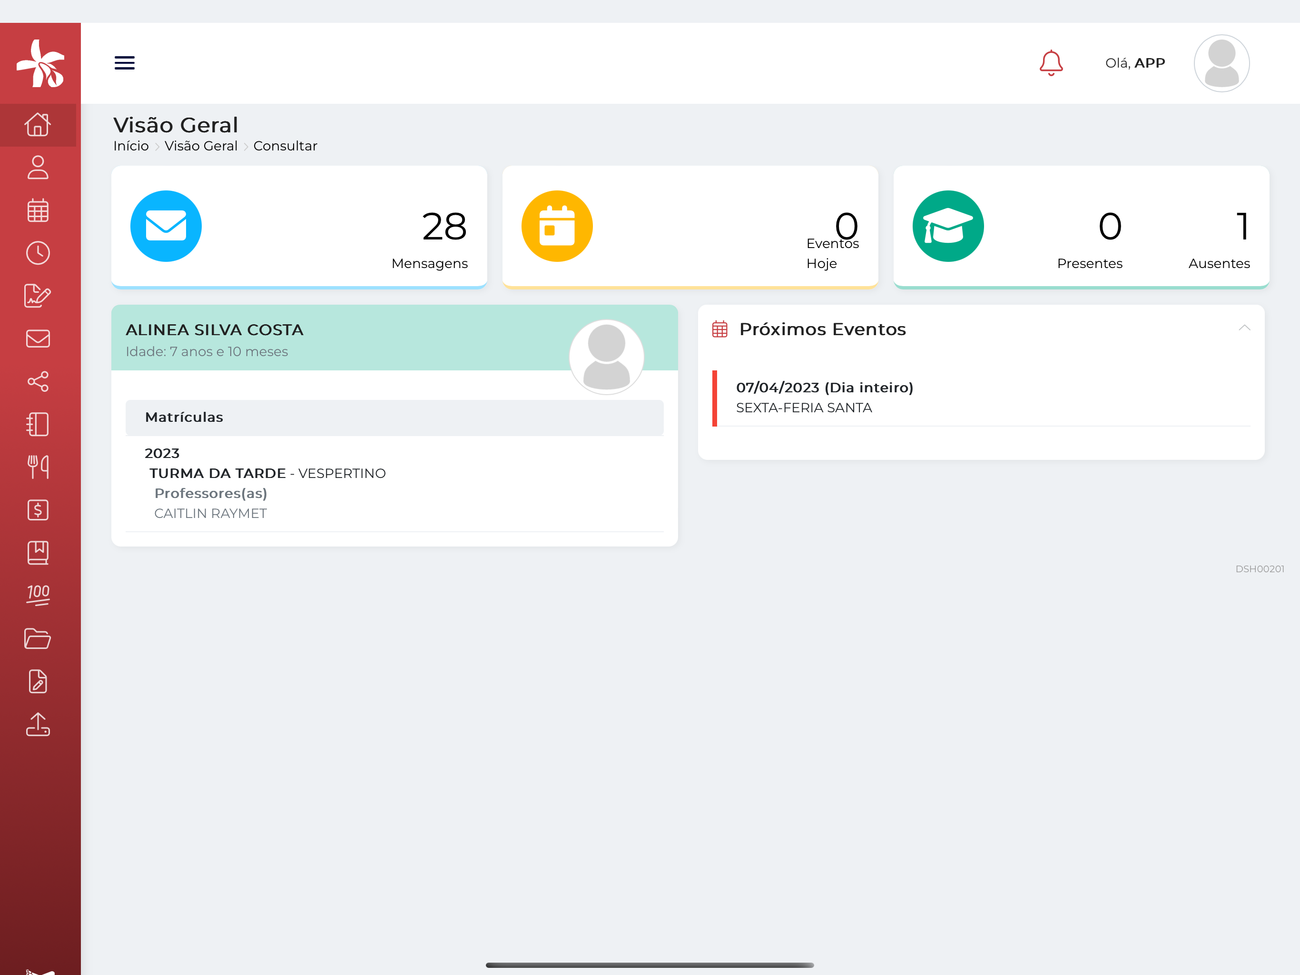Open the share sidebar icon

tap(38, 382)
